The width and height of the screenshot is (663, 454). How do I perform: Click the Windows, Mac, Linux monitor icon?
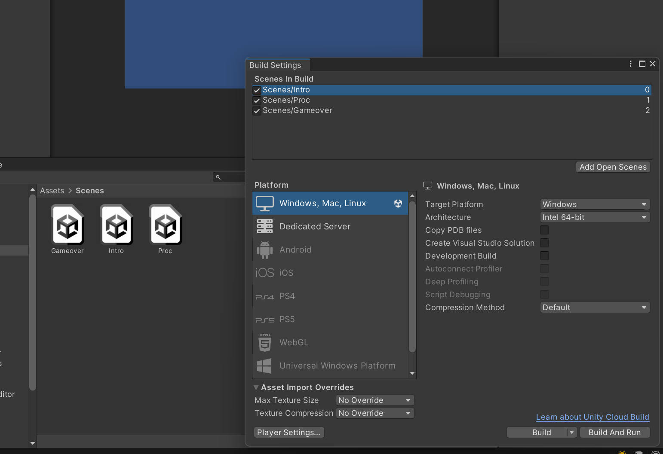[x=265, y=204]
